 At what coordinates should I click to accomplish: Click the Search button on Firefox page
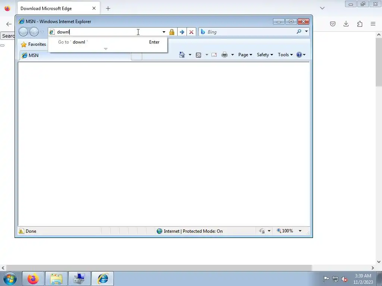click(7, 36)
